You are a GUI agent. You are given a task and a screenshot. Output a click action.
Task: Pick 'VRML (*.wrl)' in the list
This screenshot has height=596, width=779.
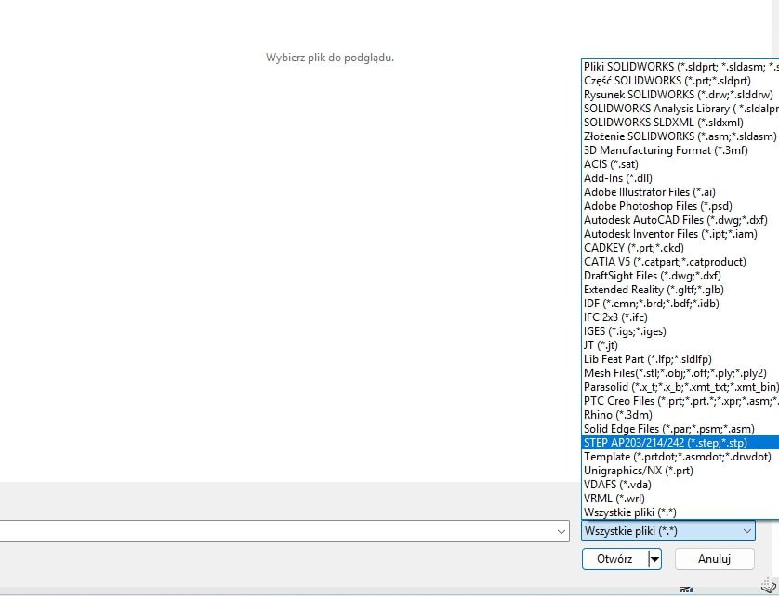[680, 498]
